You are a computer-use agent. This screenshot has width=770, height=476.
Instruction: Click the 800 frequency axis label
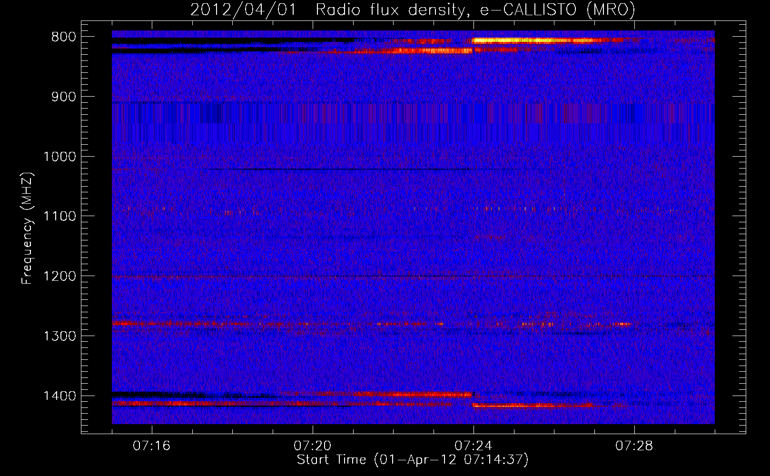pyautogui.click(x=63, y=37)
